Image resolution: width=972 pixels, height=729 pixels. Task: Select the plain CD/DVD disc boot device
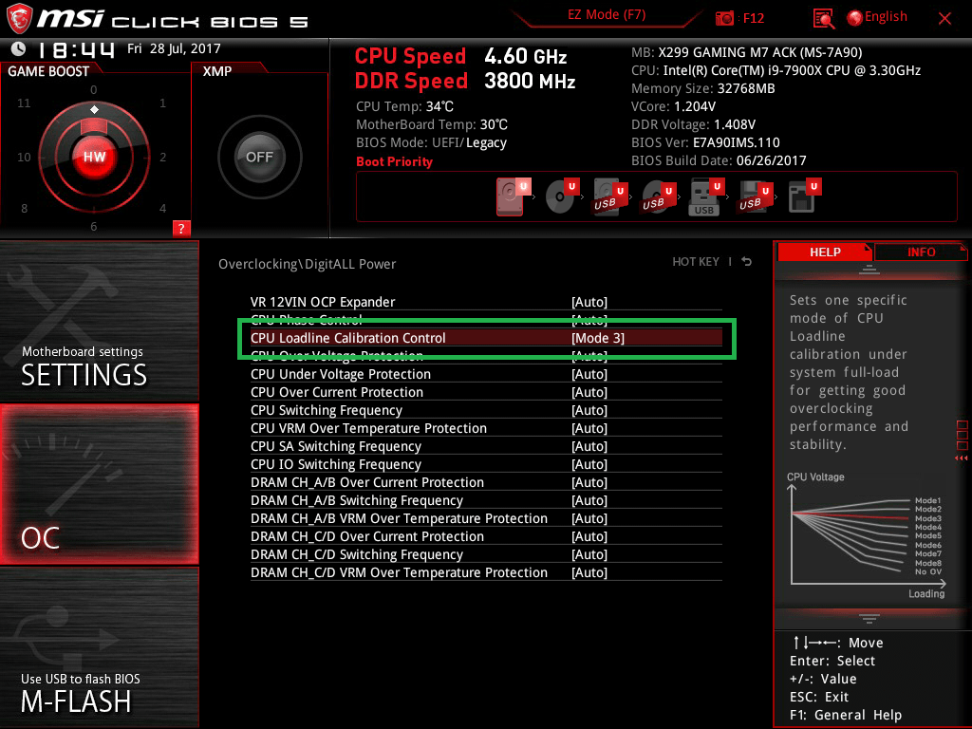pyautogui.click(x=561, y=196)
